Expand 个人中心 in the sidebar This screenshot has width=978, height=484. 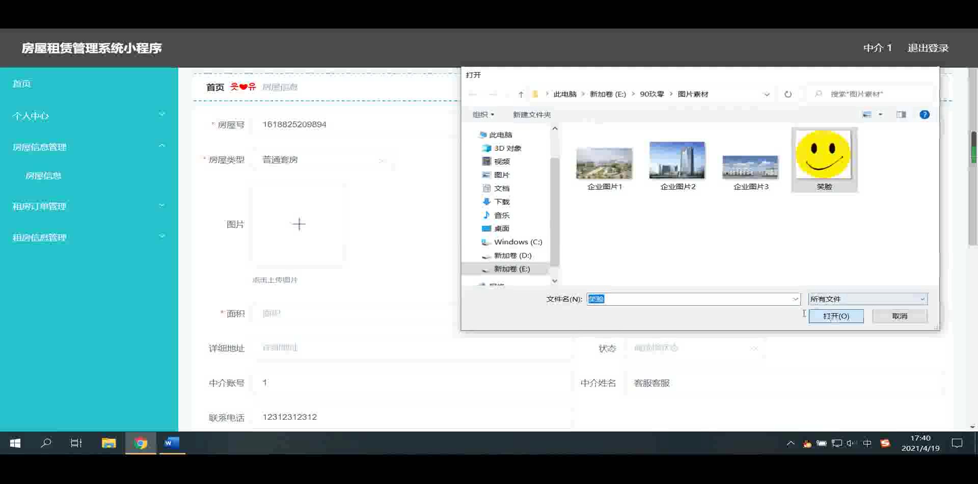(89, 116)
